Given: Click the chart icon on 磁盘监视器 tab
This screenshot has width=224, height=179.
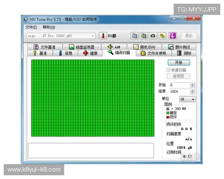Looking at the screenshot, I should click(71, 47).
